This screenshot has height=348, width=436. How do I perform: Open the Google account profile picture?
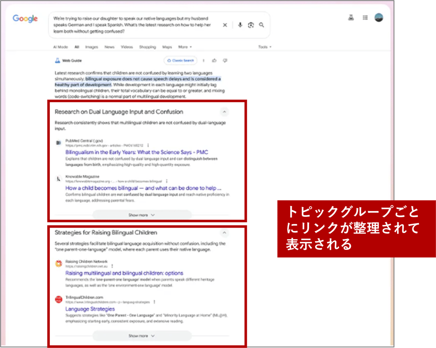pyautogui.click(x=379, y=18)
